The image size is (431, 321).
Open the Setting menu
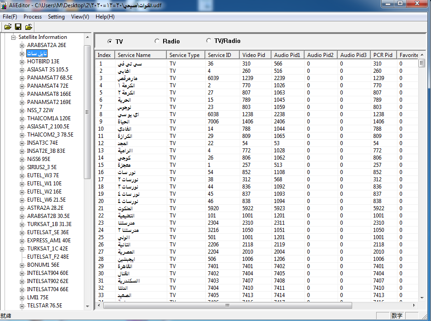coord(56,17)
